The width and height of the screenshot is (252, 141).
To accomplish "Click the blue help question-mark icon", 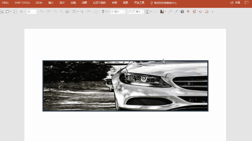I will click(182, 12).
